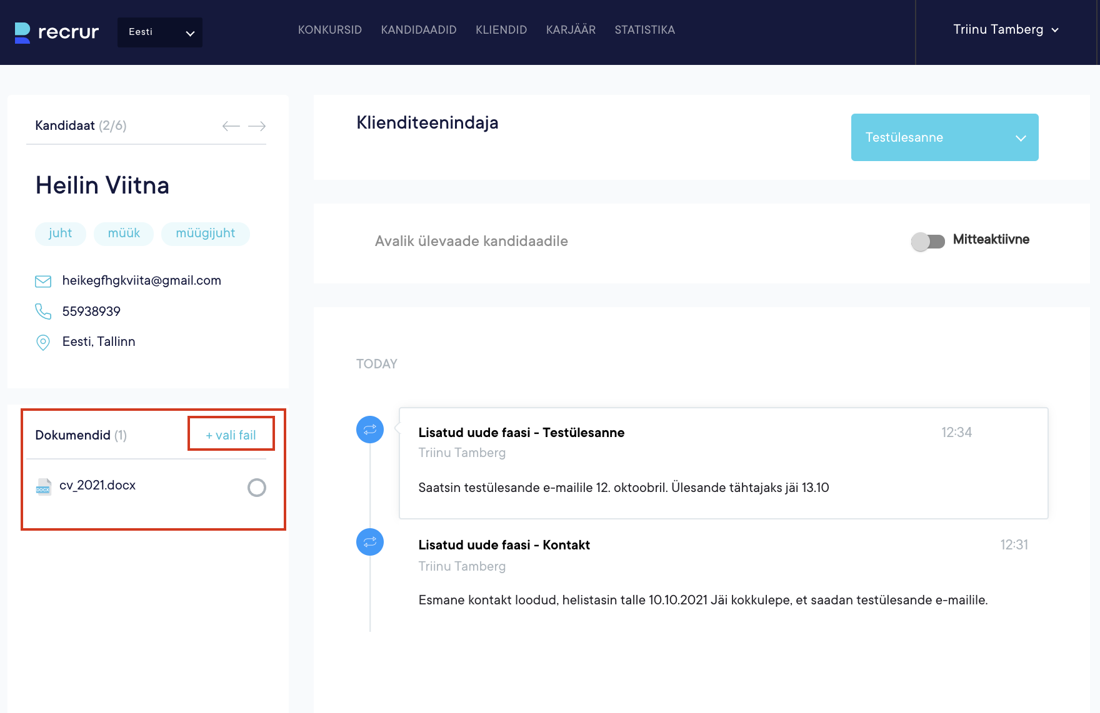Select the radio button next to cv_2021.docx
The image size is (1100, 713).
click(x=257, y=488)
